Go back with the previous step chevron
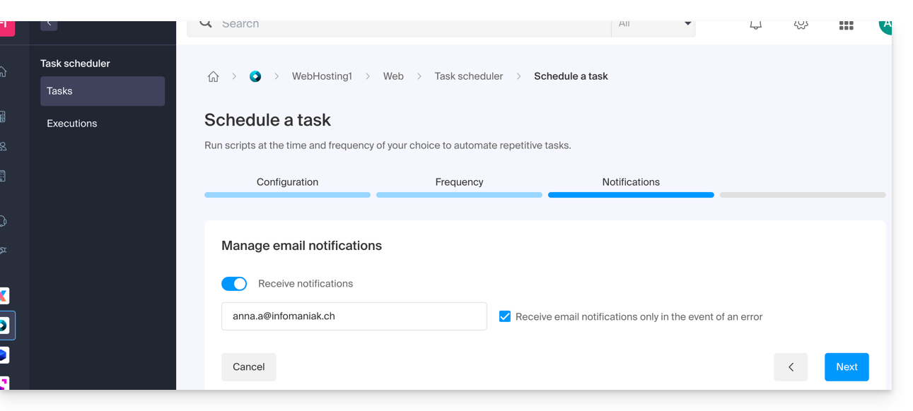 (791, 367)
